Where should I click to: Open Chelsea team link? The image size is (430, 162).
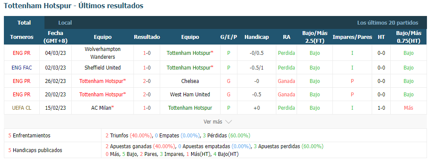[x=190, y=81]
